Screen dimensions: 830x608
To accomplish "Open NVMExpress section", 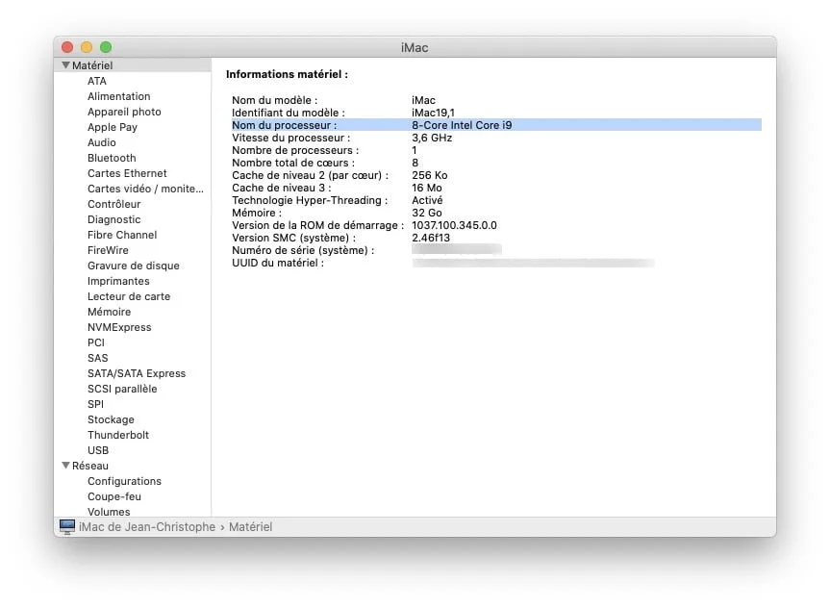I will [x=119, y=327].
